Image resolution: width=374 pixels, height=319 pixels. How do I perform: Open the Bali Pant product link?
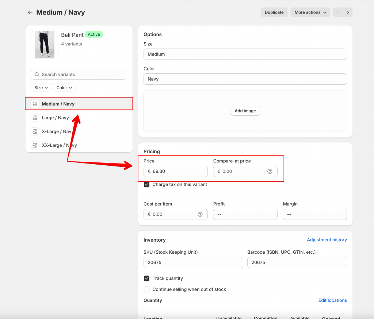pos(72,35)
